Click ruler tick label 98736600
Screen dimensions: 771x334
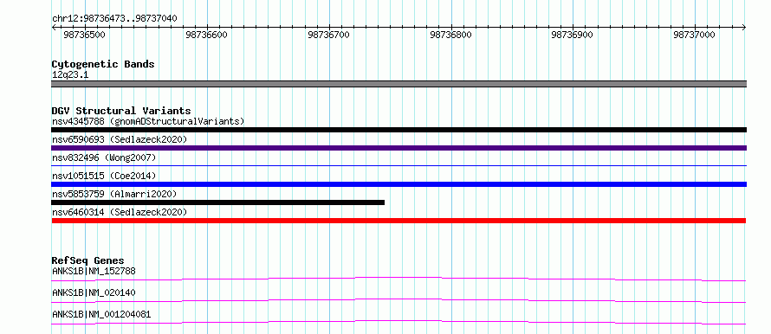click(x=206, y=35)
